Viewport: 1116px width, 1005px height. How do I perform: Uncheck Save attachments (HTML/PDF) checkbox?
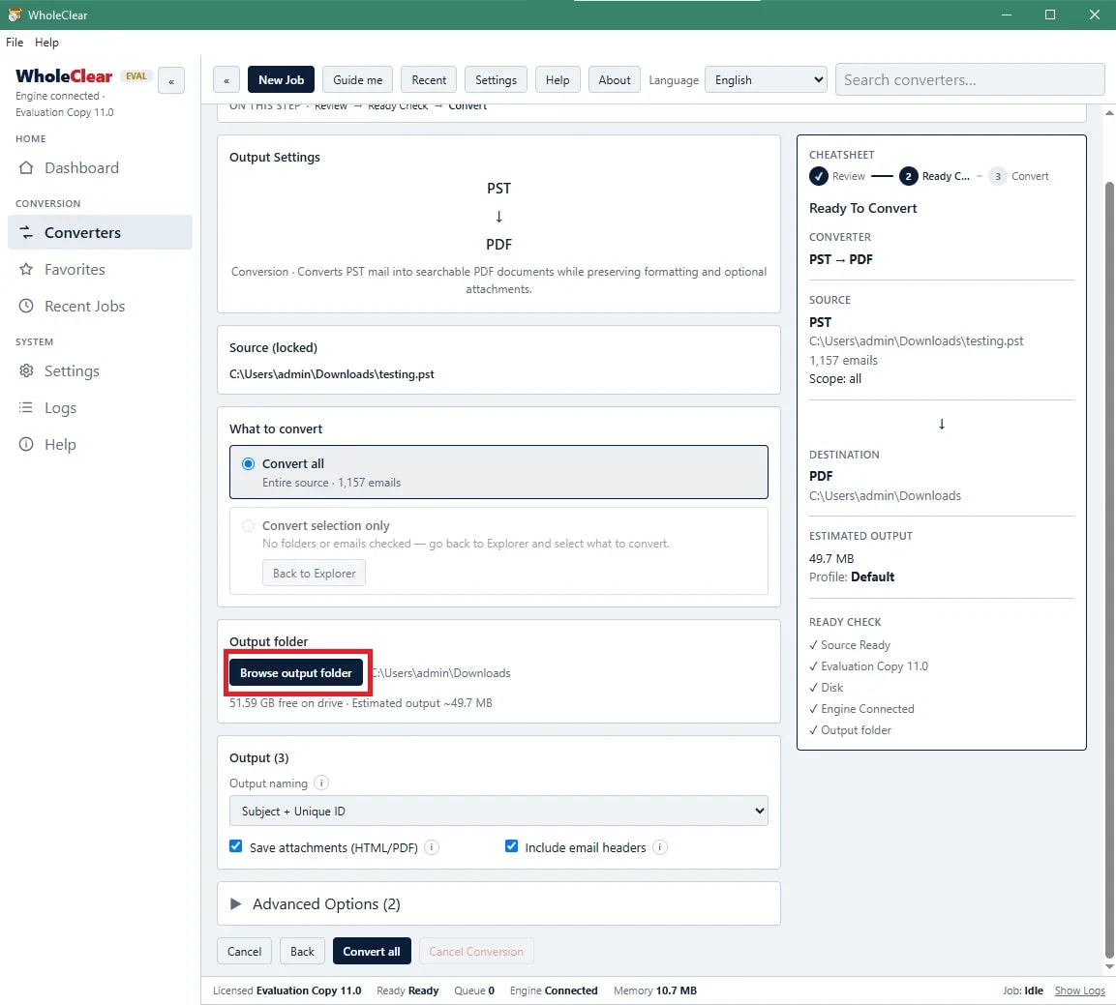click(235, 846)
